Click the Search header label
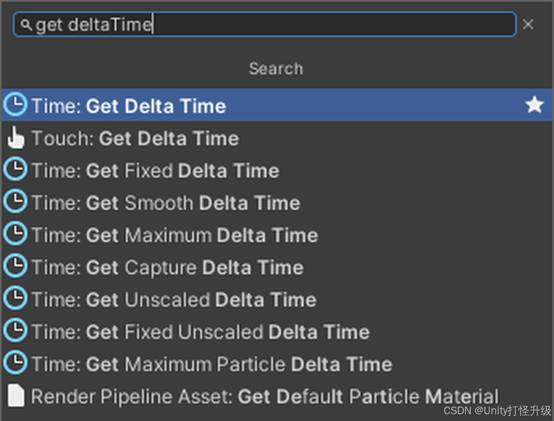The image size is (554, 421). [x=276, y=69]
